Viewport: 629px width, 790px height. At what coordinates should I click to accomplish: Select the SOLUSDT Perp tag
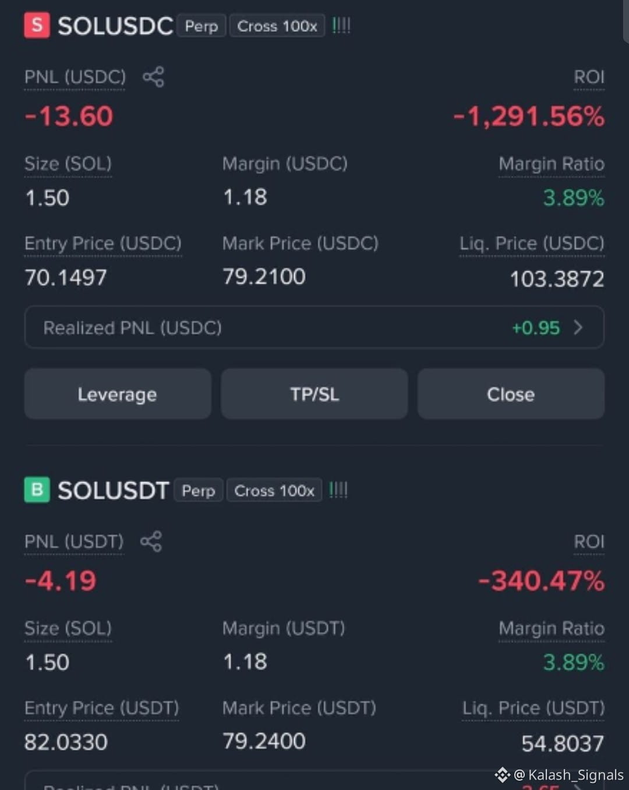199,490
